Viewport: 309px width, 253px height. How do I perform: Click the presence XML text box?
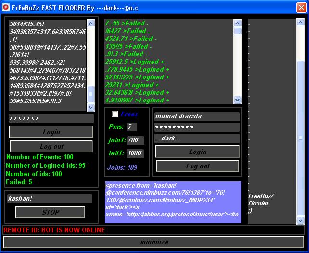tap(173, 202)
